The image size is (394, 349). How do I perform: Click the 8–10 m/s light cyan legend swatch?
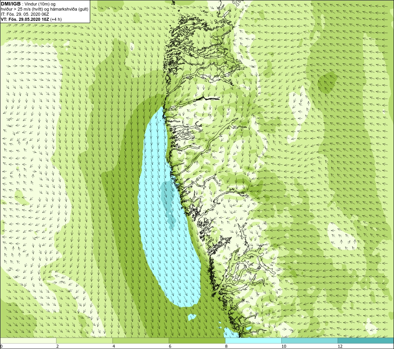coord(253,340)
